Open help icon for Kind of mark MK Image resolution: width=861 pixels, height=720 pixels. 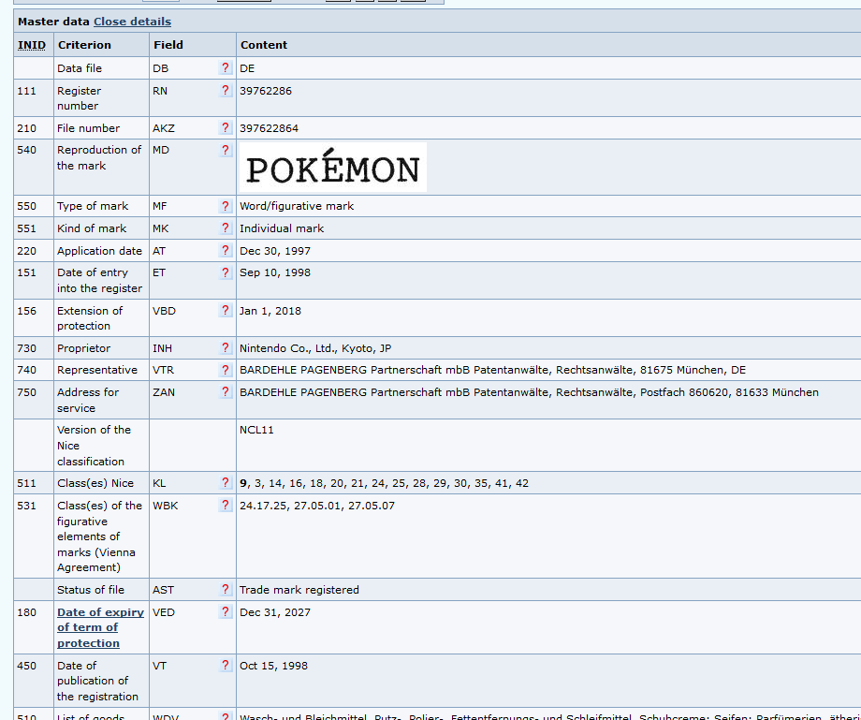[226, 228]
